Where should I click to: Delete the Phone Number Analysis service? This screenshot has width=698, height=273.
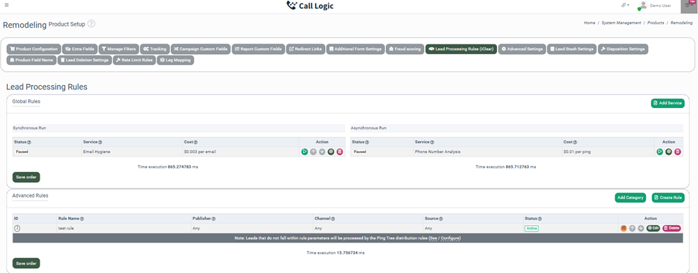(678, 151)
